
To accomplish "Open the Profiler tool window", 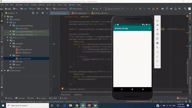I will [53, 98].
